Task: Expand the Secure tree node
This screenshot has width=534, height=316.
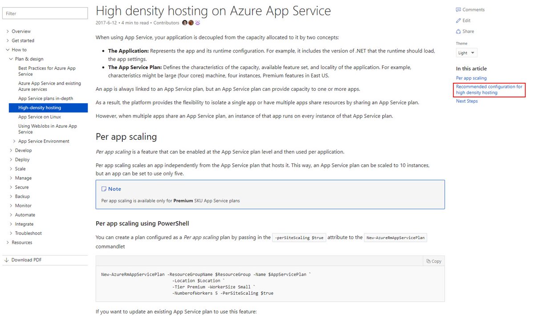Action: pyautogui.click(x=11, y=187)
